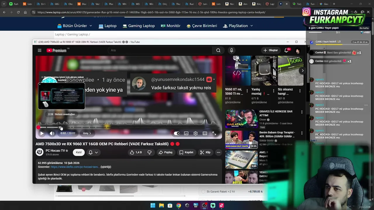Open the AMD Ryzen thumbnail video
The image size is (374, 210).
tap(241, 160)
